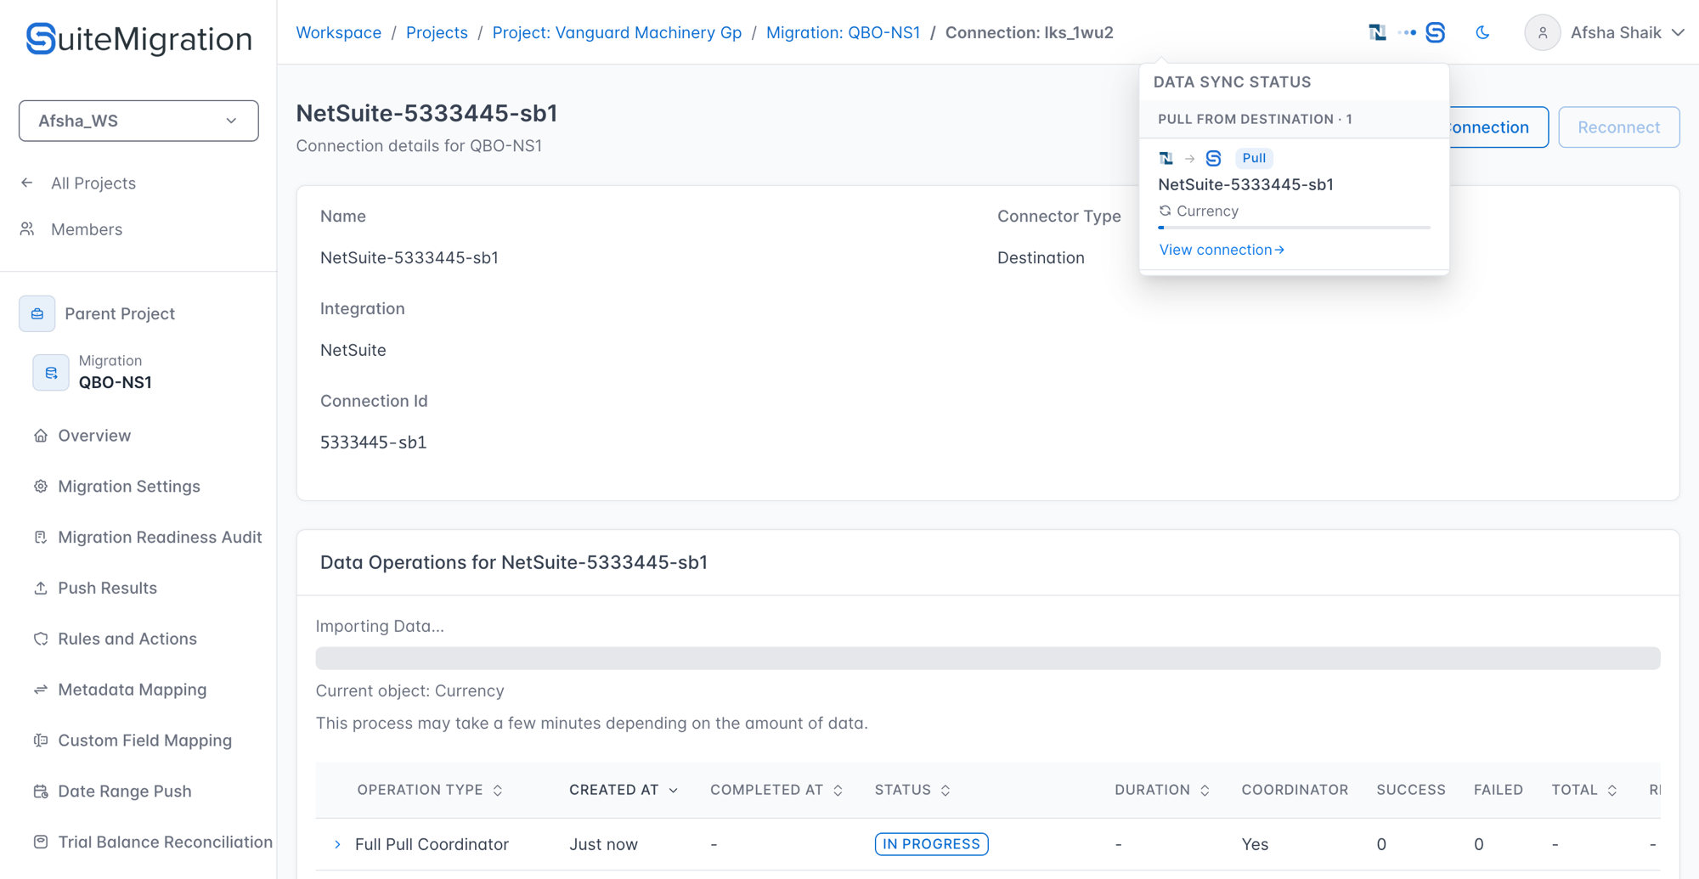The height and width of the screenshot is (879, 1699).
Task: Click the Currency refresh icon in popup
Action: coord(1165,211)
